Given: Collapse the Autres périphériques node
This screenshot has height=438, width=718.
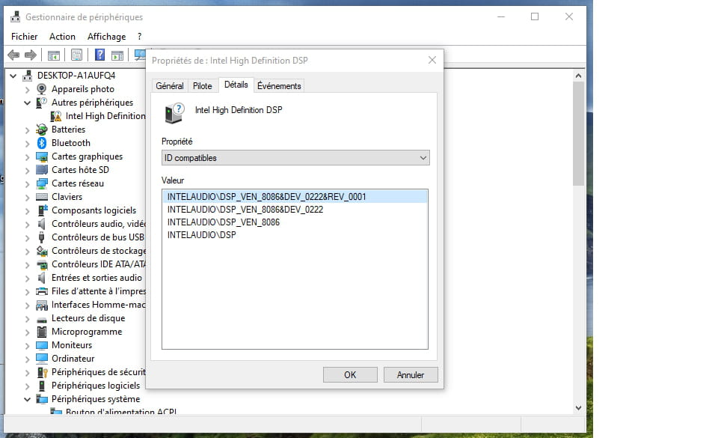Looking at the screenshot, I should click(28, 103).
